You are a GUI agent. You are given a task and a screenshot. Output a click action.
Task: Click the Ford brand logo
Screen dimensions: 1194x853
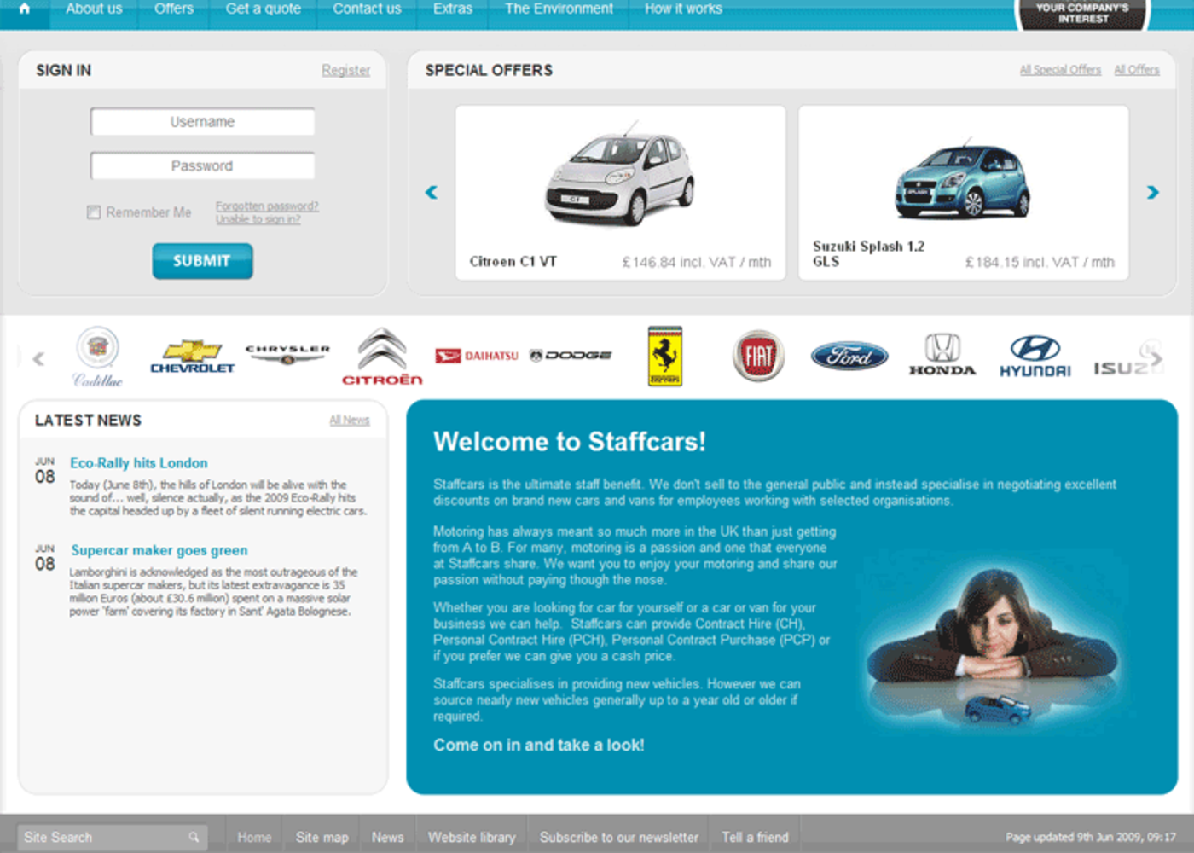(x=849, y=356)
